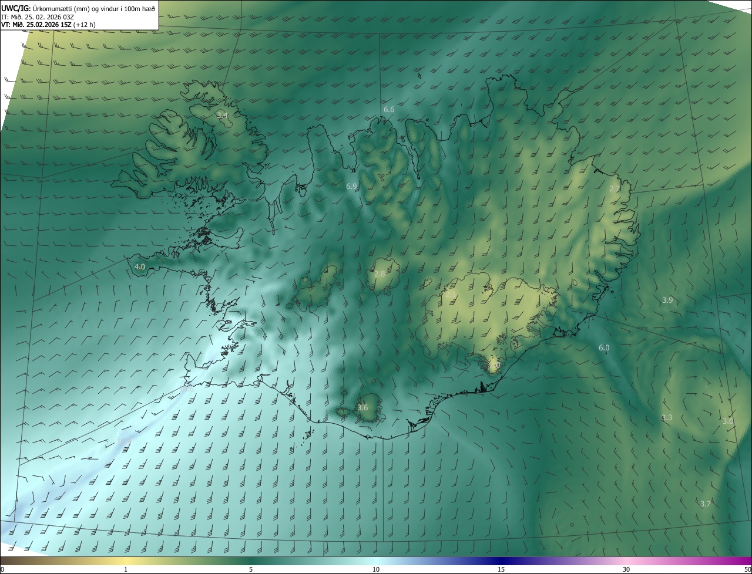Click the 50 tick on the color scale
752x574 pixels.
point(747,569)
